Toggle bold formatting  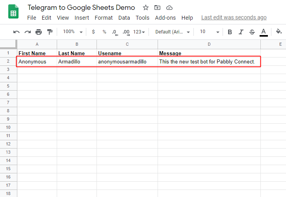(230, 32)
